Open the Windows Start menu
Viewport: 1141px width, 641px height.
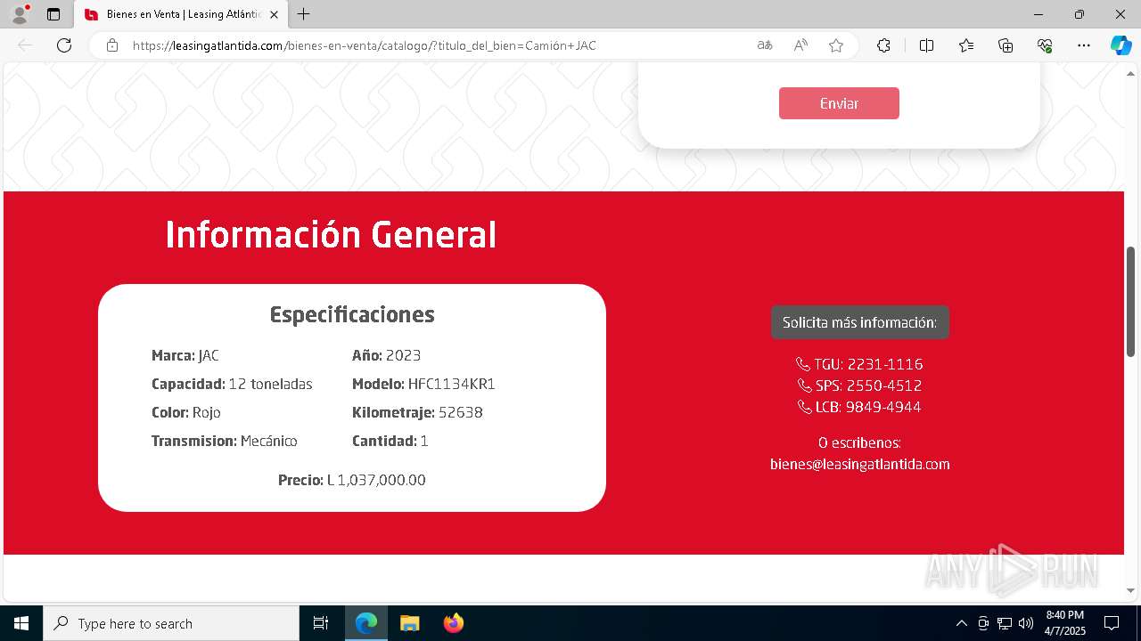pos(21,623)
